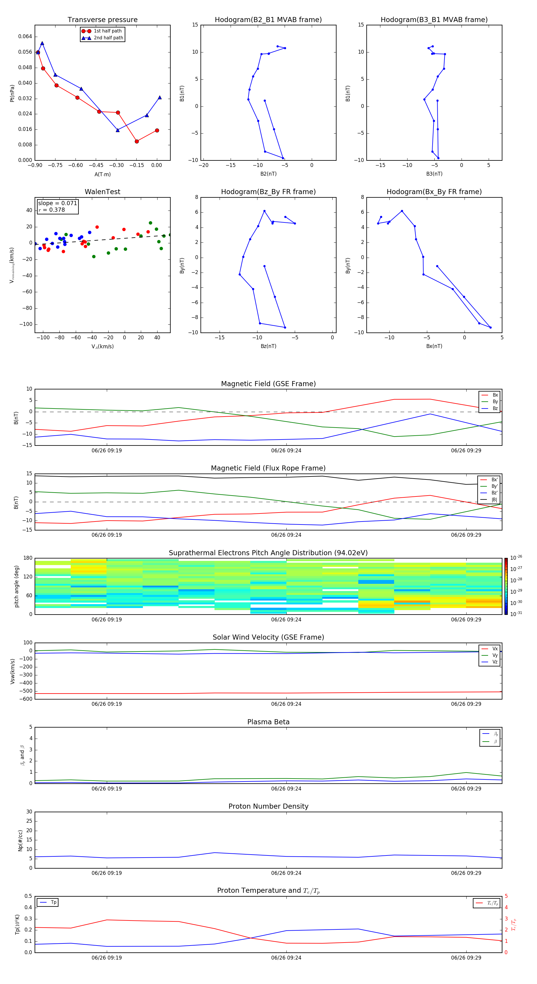Click the "Hodogram(B2_B1 MVAB frame)" title

pyautogui.click(x=268, y=19)
